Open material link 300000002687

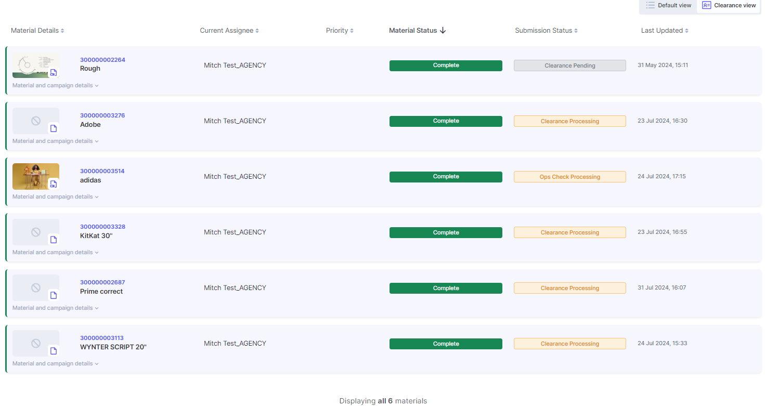click(x=102, y=282)
